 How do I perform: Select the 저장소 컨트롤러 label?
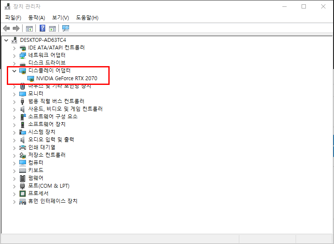click(47, 155)
